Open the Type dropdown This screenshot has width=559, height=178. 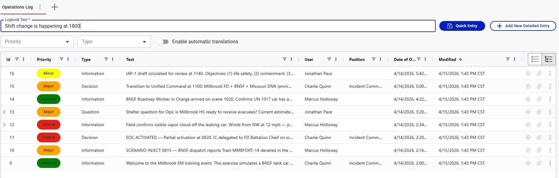(x=114, y=42)
